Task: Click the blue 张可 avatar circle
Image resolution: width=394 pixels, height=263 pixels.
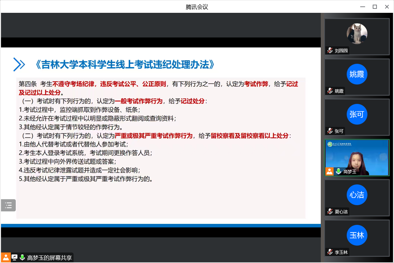Action: [357, 114]
